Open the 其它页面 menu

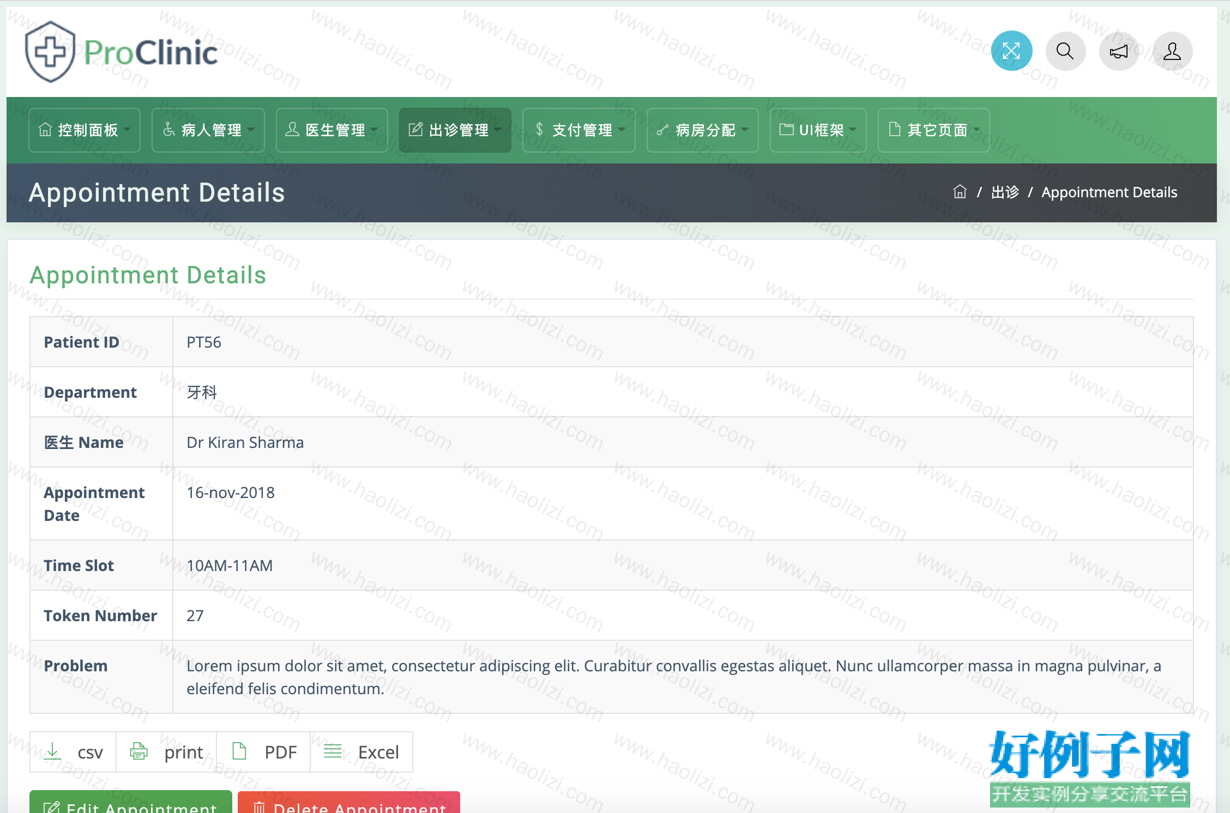[x=934, y=130]
